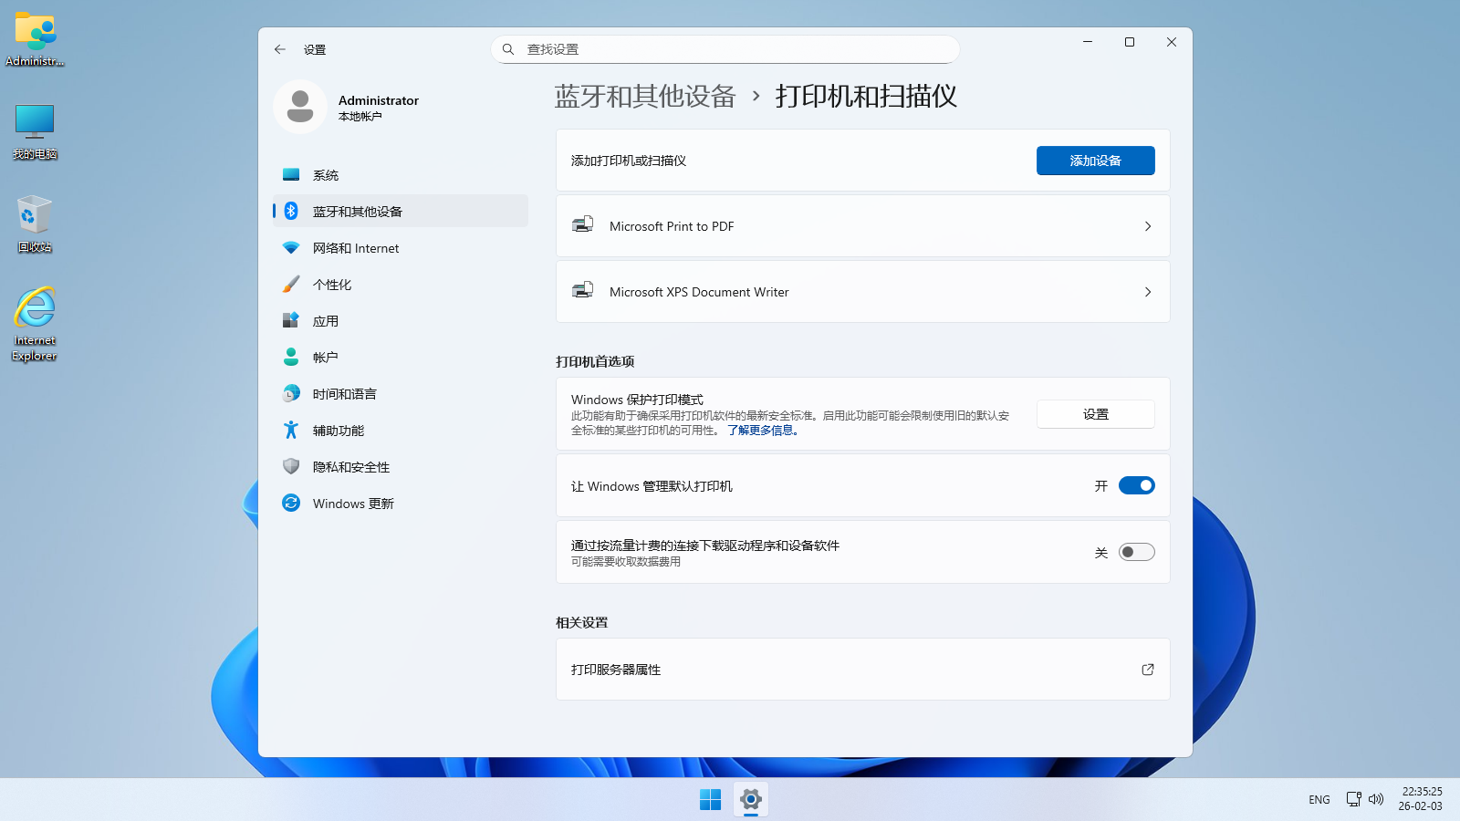Image resolution: width=1460 pixels, height=821 pixels.
Task: Click the network Wi-Fi icon
Action: 291,247
